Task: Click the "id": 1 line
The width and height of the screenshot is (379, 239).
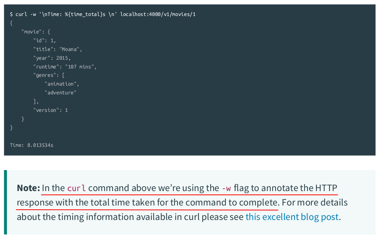Action: click(x=44, y=40)
